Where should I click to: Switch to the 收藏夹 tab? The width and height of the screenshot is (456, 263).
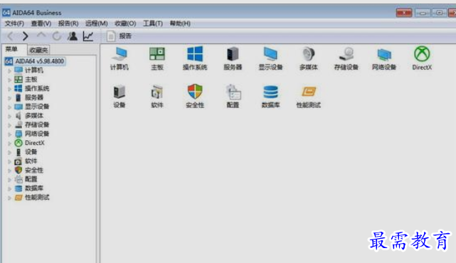38,50
